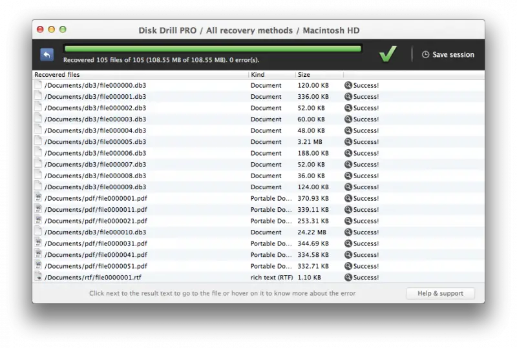
Task: Select row /Documents/db3/file000003.db3
Action: (x=258, y=119)
